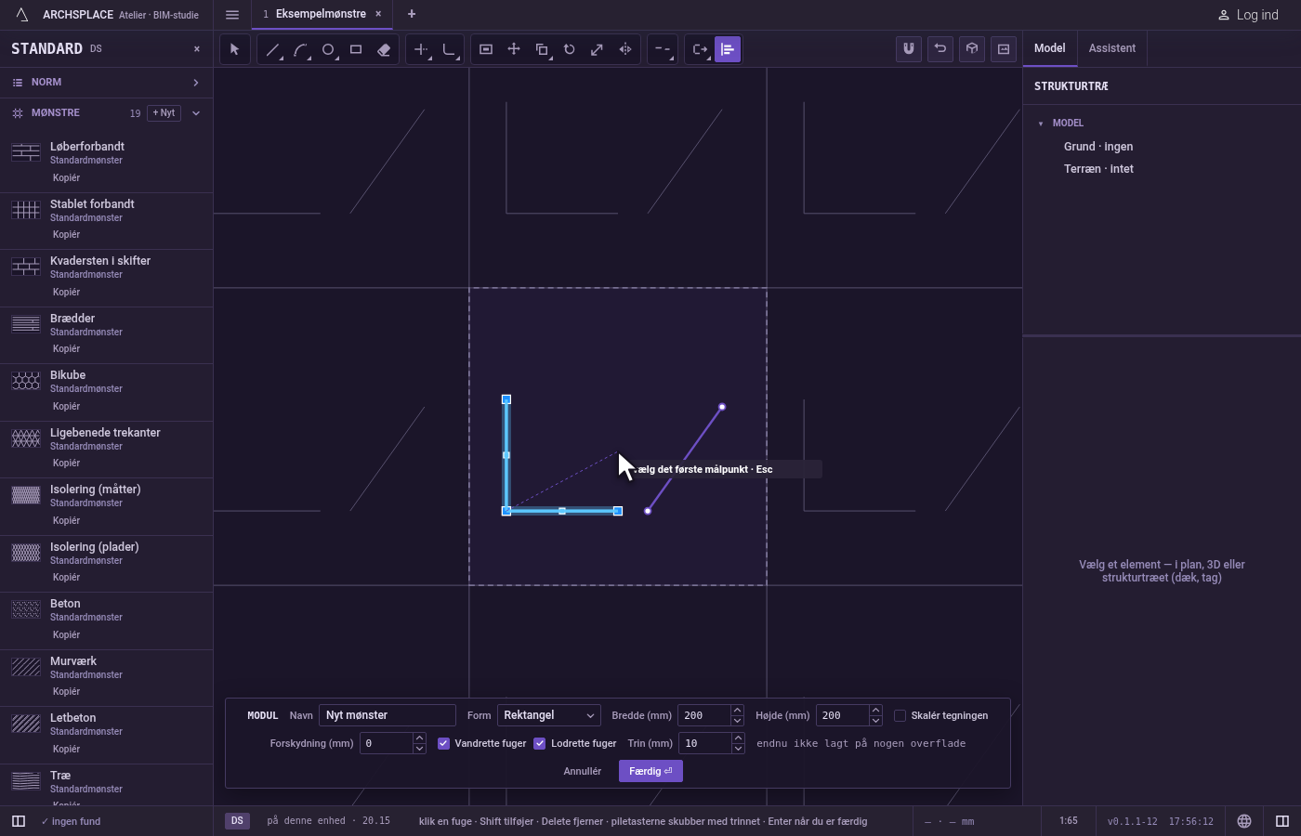Toggle the Vandrette fuger checkbox
Image resolution: width=1301 pixels, height=836 pixels.
(443, 743)
